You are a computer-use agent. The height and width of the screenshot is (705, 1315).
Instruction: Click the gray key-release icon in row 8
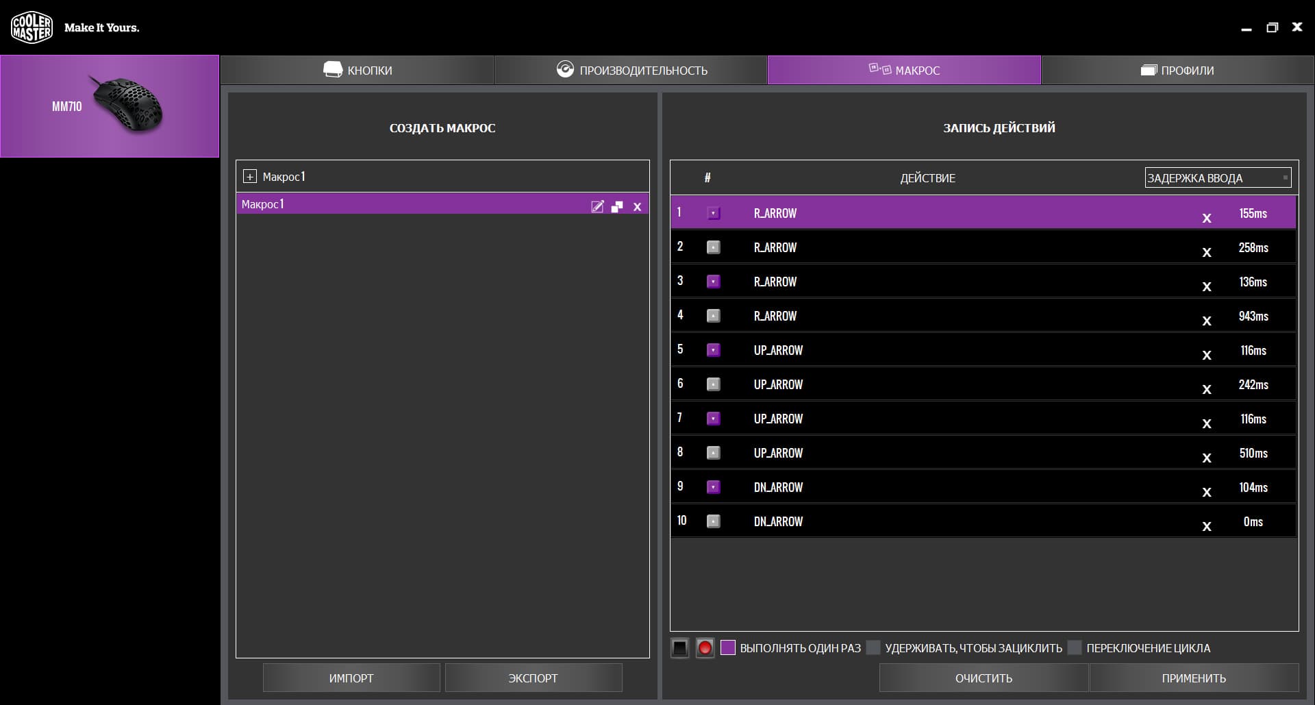[713, 453]
